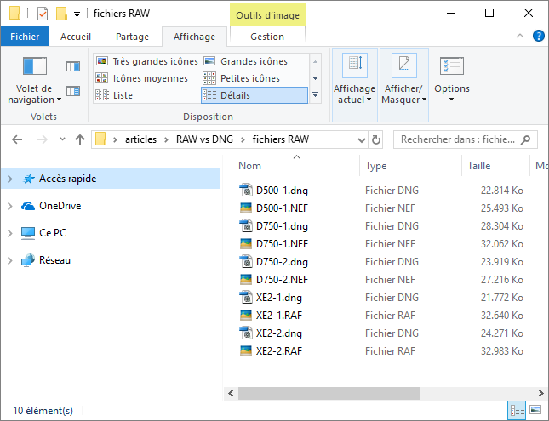Click Properties icon in title bar
Viewport: 549px width, 421px height.
(43, 14)
